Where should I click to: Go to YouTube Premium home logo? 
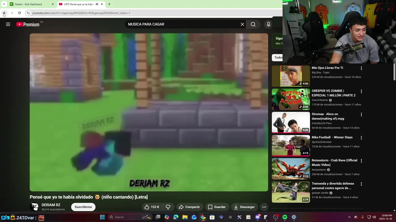(x=28, y=24)
